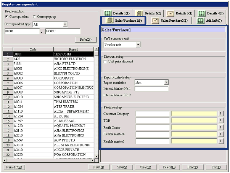Expand the VAT summary unit dropdown

pyautogui.click(x=138, y=45)
